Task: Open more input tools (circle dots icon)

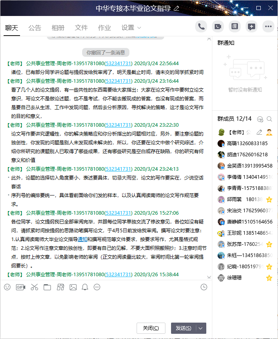Action: [x=97, y=287]
